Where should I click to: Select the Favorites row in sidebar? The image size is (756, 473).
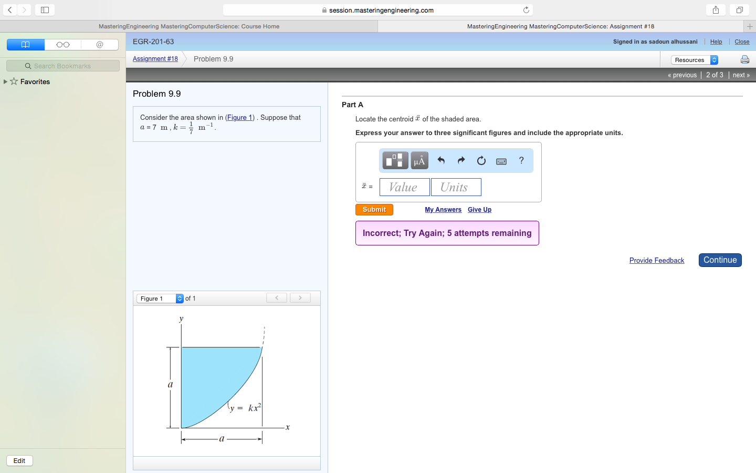[x=63, y=81]
